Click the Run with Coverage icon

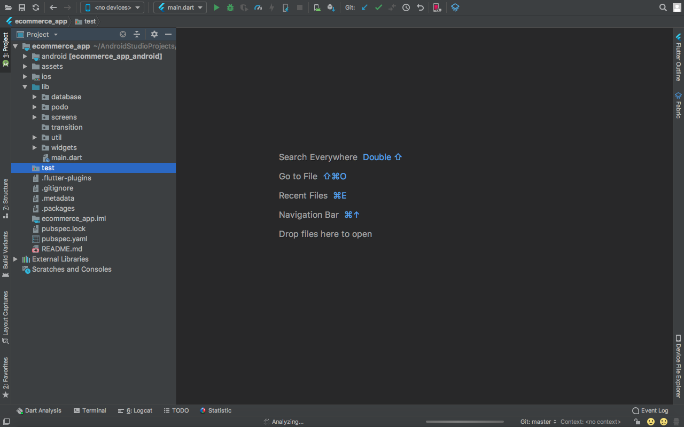point(244,7)
